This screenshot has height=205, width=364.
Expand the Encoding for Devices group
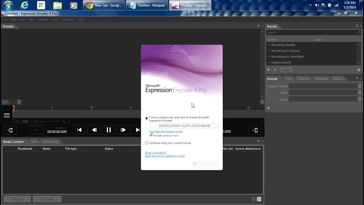pyautogui.click(x=269, y=51)
